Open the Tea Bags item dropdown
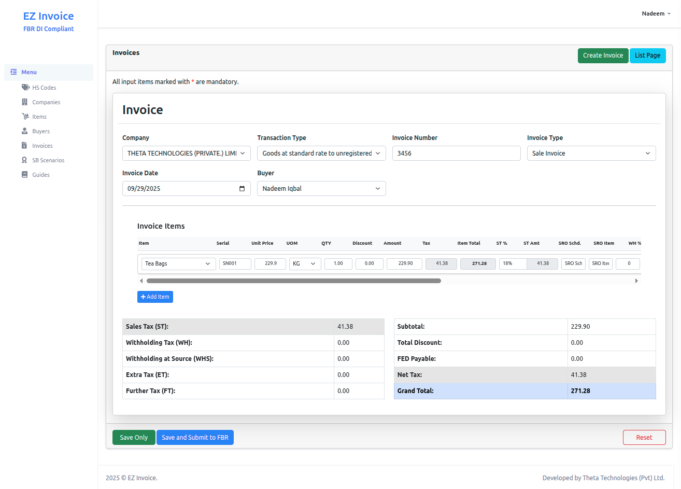This screenshot has width=681, height=489. [x=179, y=263]
